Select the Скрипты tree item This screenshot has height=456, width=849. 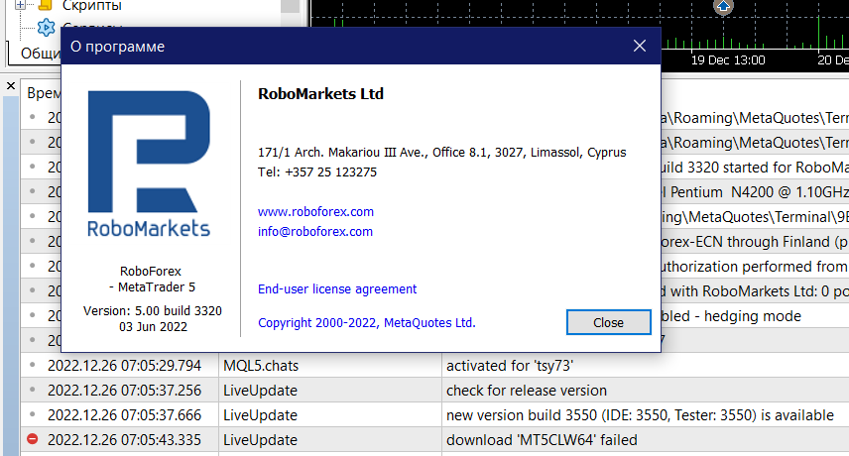pos(92,6)
